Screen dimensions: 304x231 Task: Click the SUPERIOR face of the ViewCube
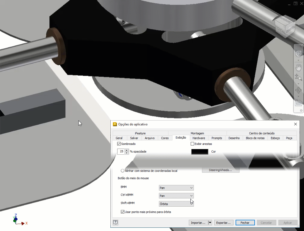click(x=285, y=20)
